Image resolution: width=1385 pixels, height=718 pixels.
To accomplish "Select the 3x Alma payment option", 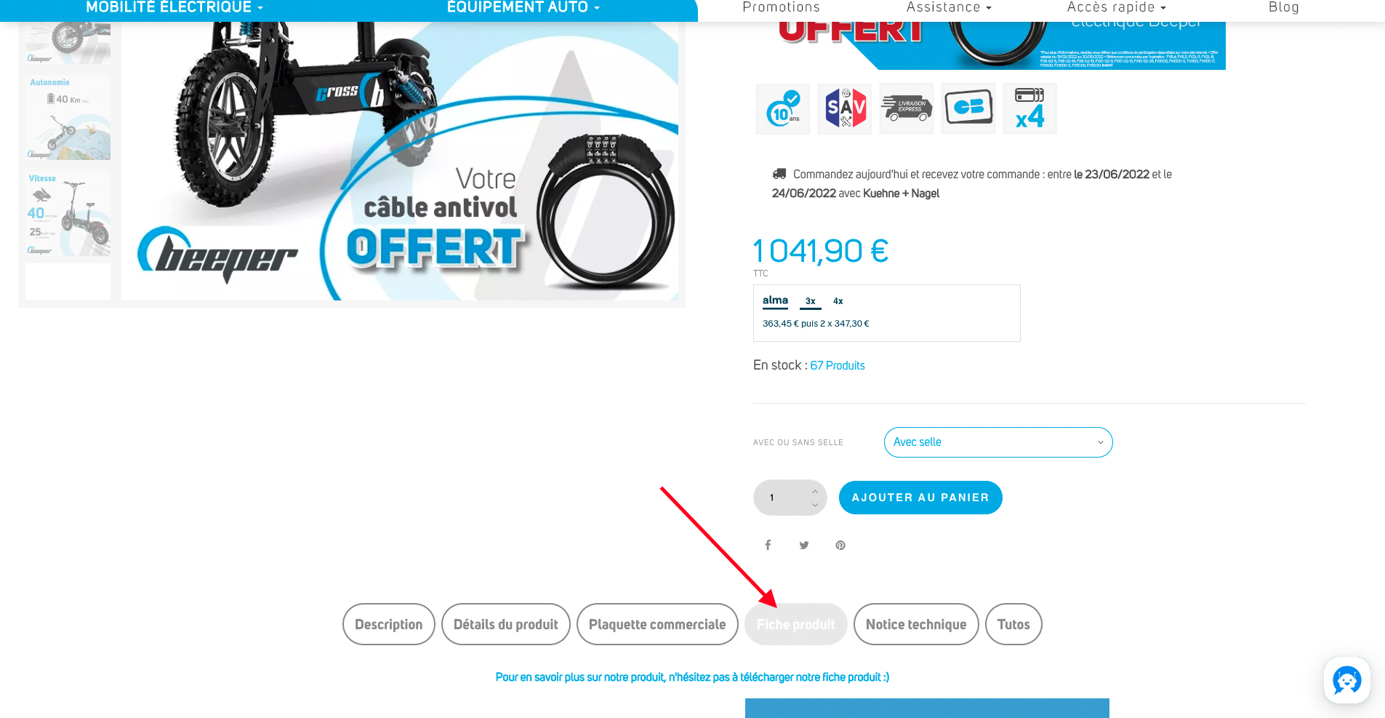I will [811, 301].
